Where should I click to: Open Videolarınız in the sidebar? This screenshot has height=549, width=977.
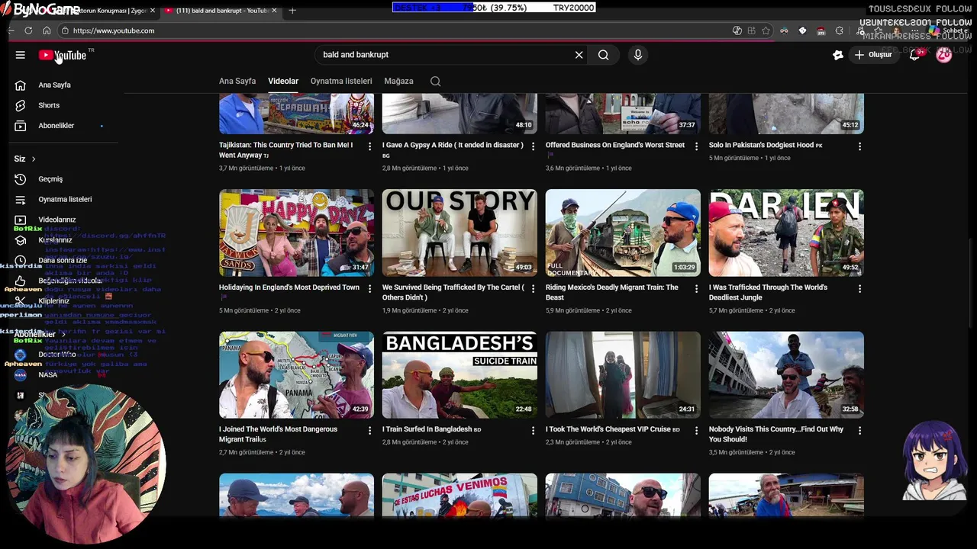(57, 220)
